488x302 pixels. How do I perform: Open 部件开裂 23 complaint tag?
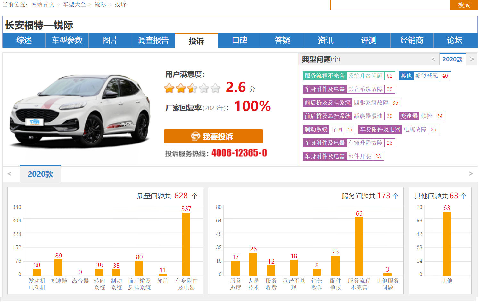coord(343,156)
